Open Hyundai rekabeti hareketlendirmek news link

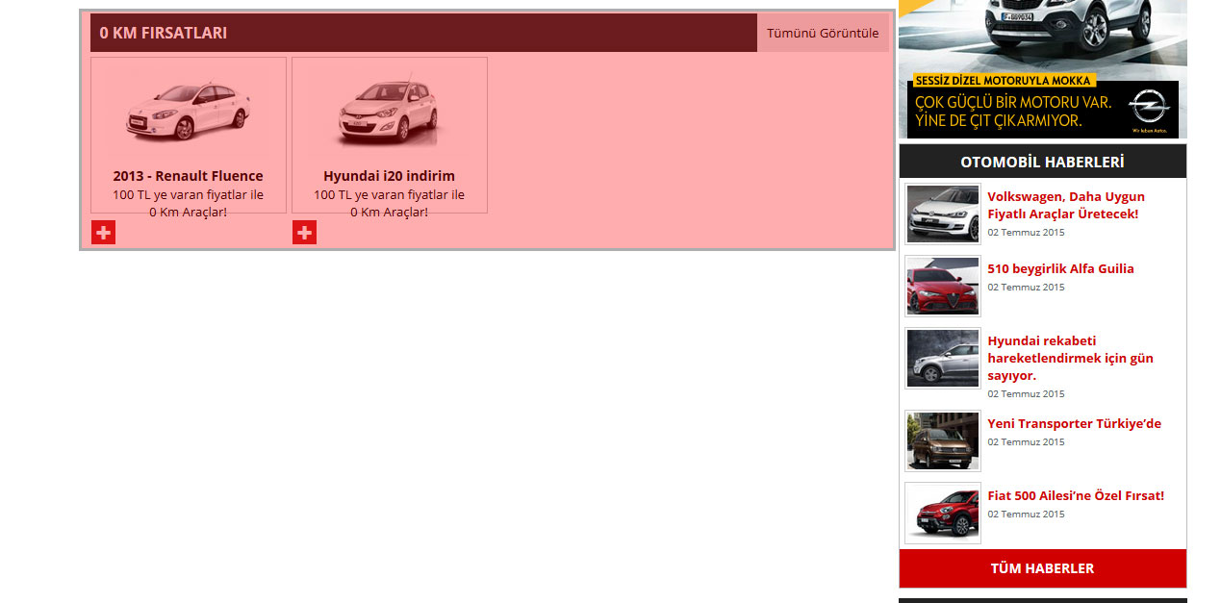[x=1070, y=358]
